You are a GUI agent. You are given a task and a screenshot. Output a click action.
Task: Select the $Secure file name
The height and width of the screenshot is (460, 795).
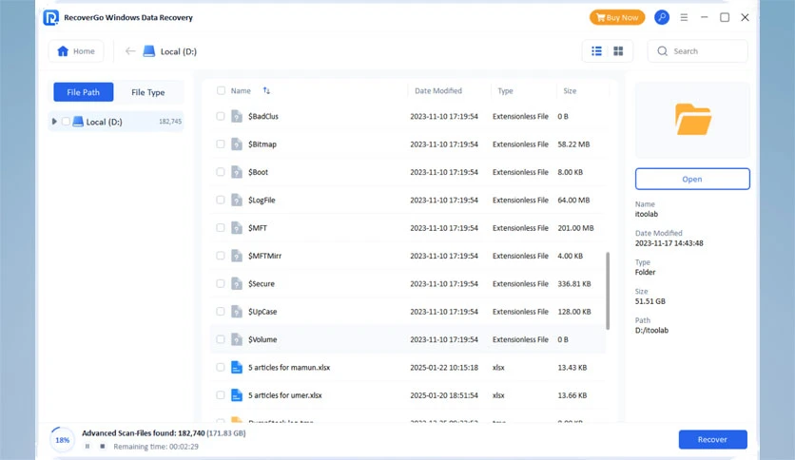coord(262,284)
